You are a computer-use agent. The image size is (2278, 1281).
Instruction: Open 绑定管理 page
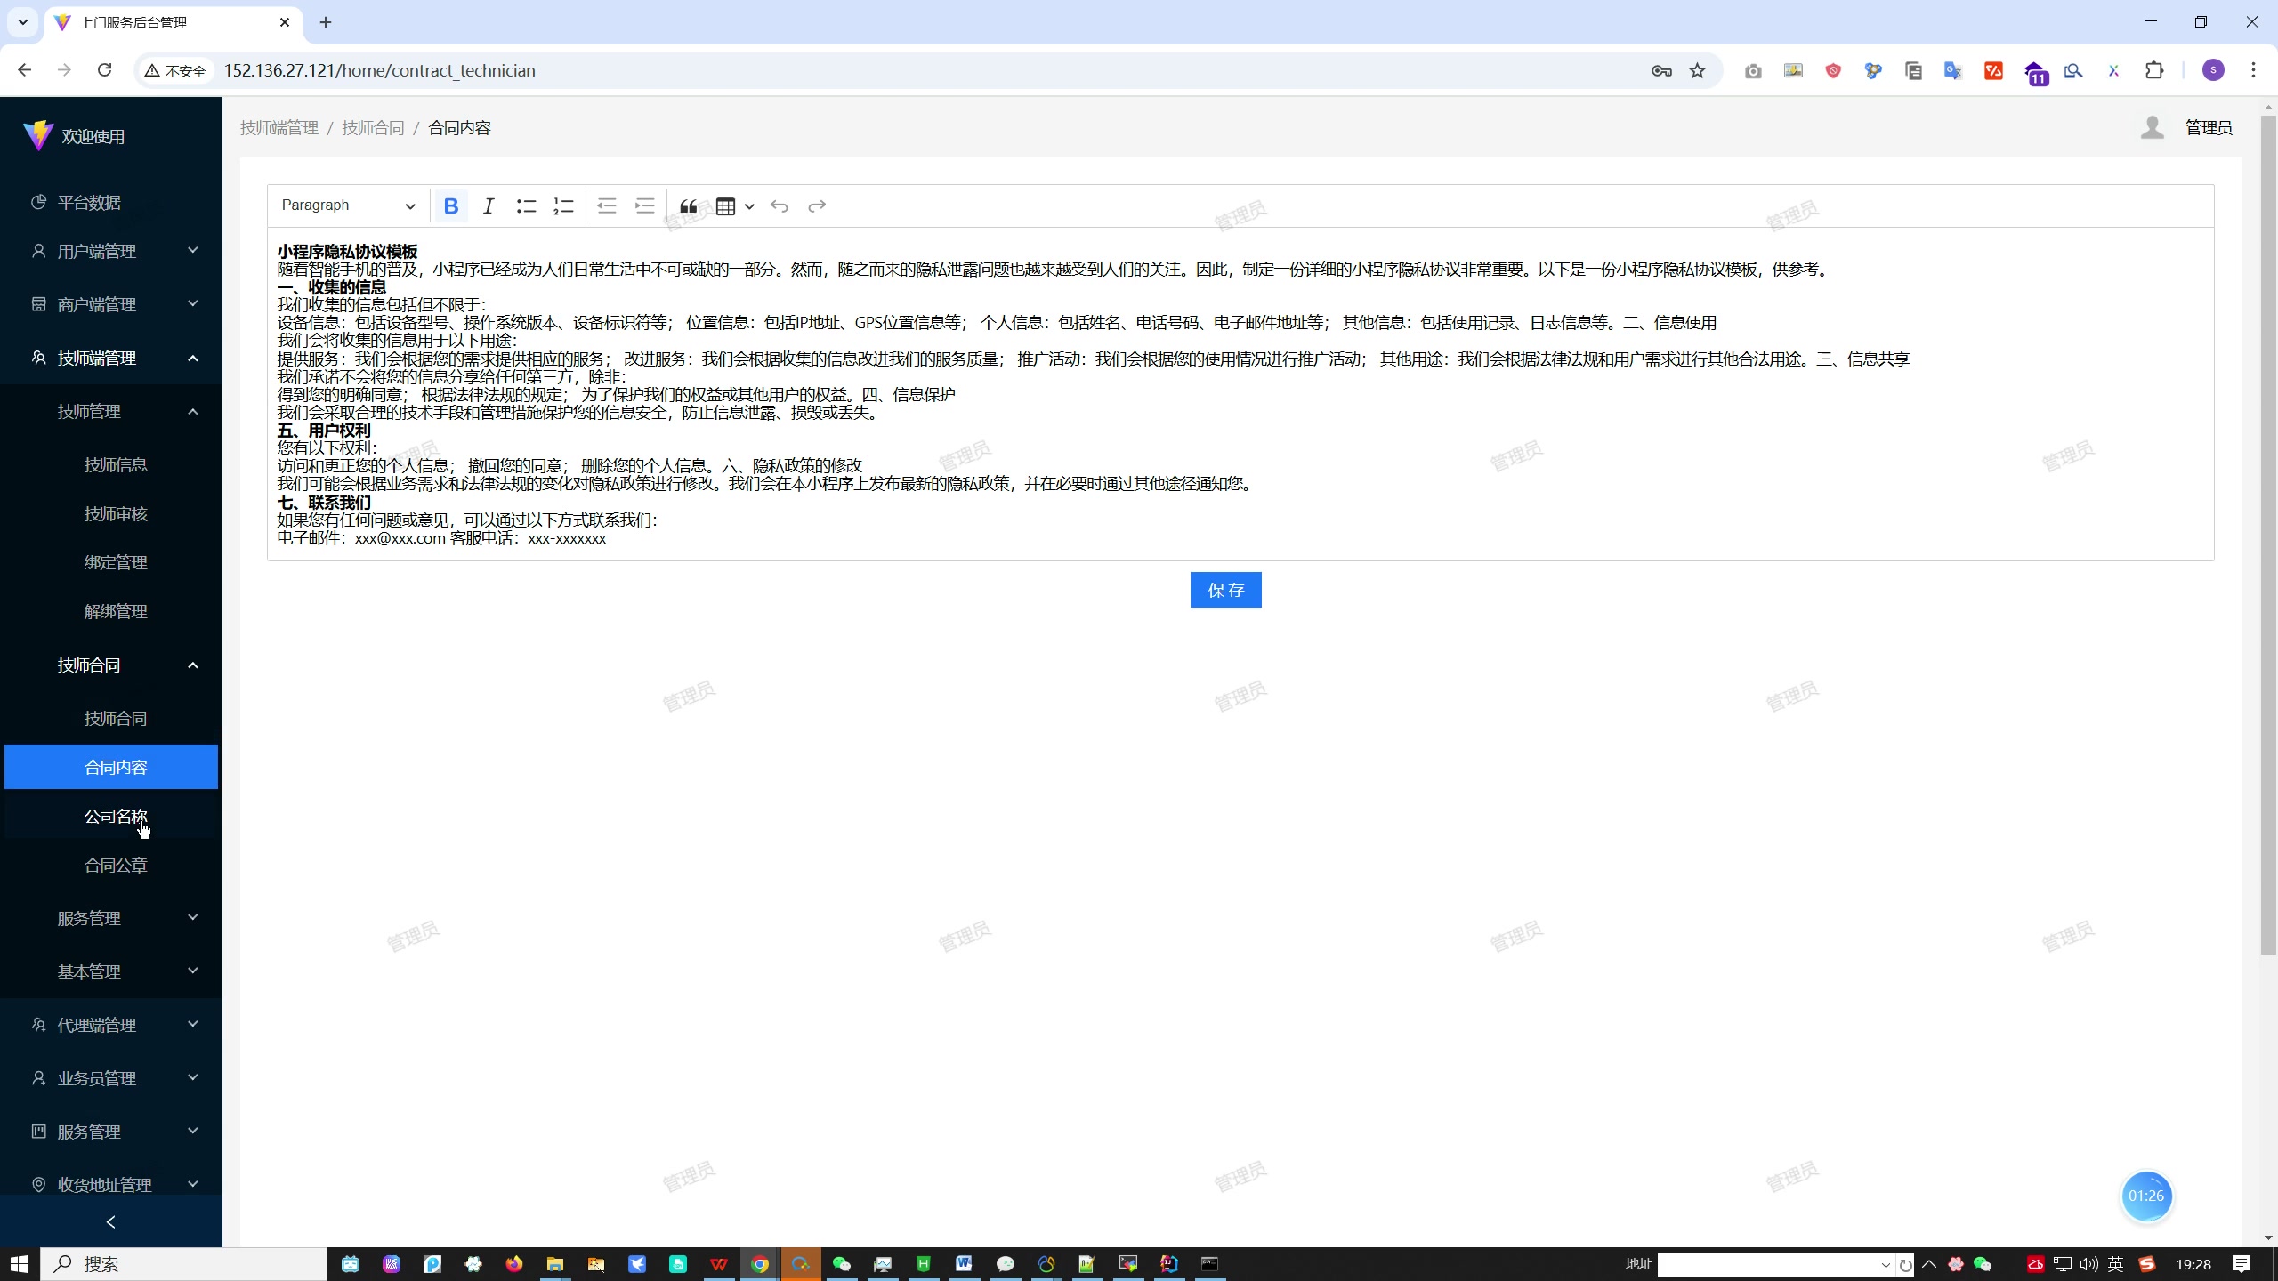tap(111, 562)
